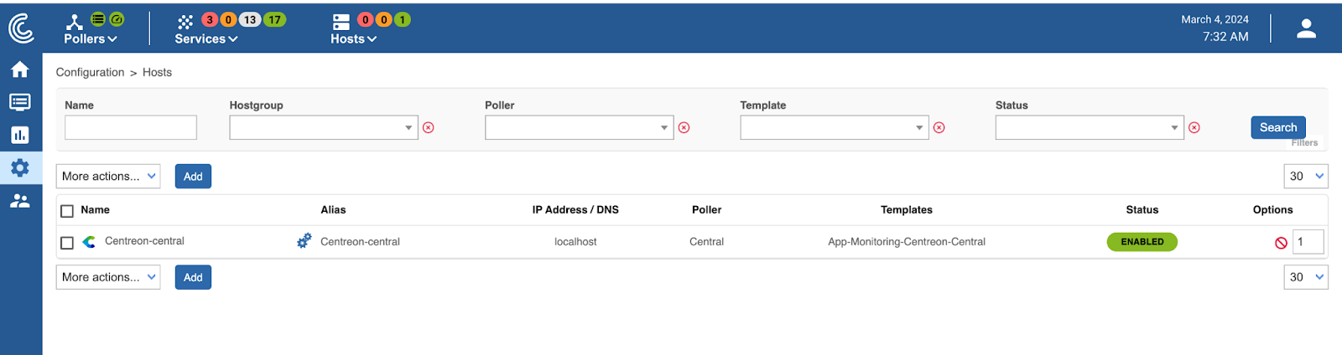Viewport: 1342px width, 355px height.
Task: Clear the Status filter with red X
Action: (x=1194, y=127)
